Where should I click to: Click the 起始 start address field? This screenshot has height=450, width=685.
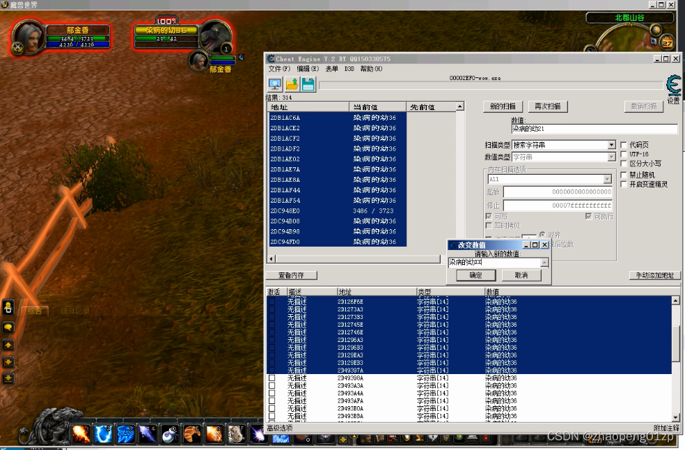[x=558, y=192]
